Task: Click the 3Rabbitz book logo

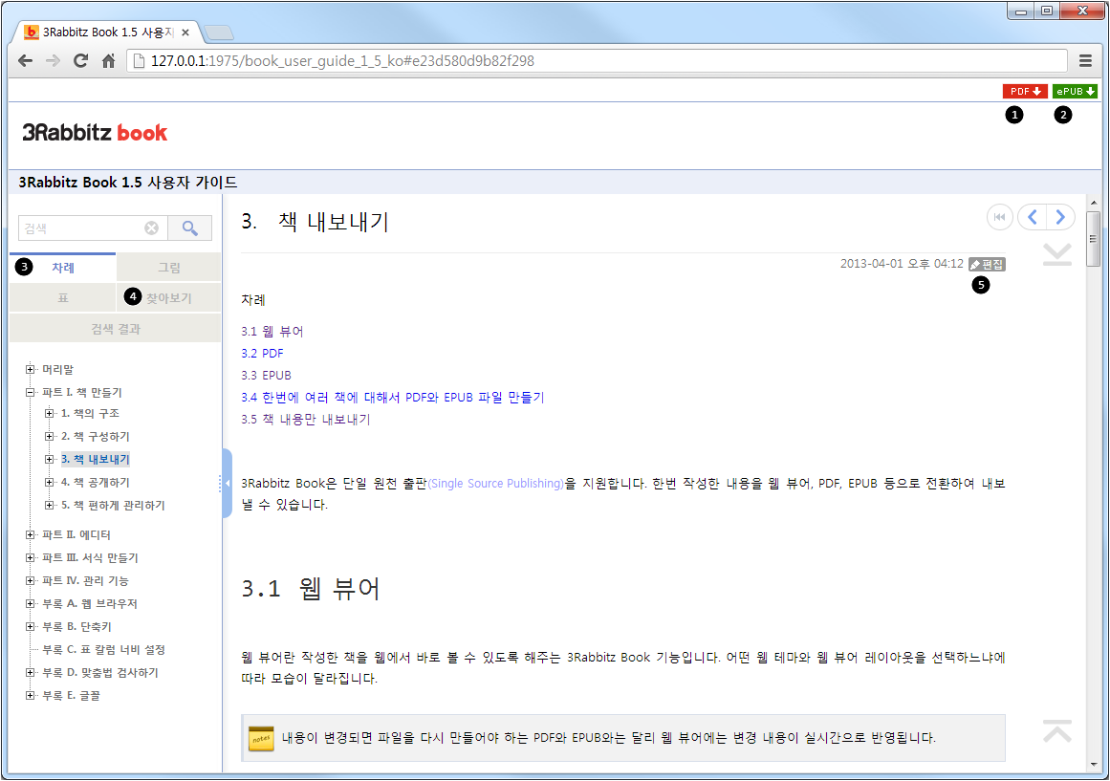Action: click(95, 133)
